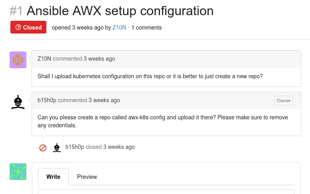The width and height of the screenshot is (310, 194).
Task: Click the closed event '3 weeks ago' timestamp
Action: click(119, 147)
